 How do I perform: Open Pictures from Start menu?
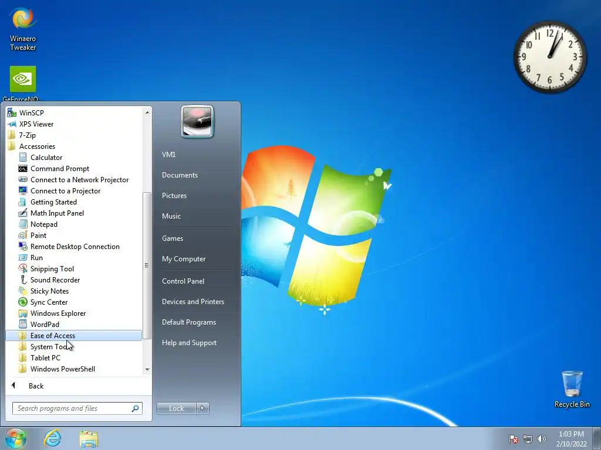click(x=174, y=196)
